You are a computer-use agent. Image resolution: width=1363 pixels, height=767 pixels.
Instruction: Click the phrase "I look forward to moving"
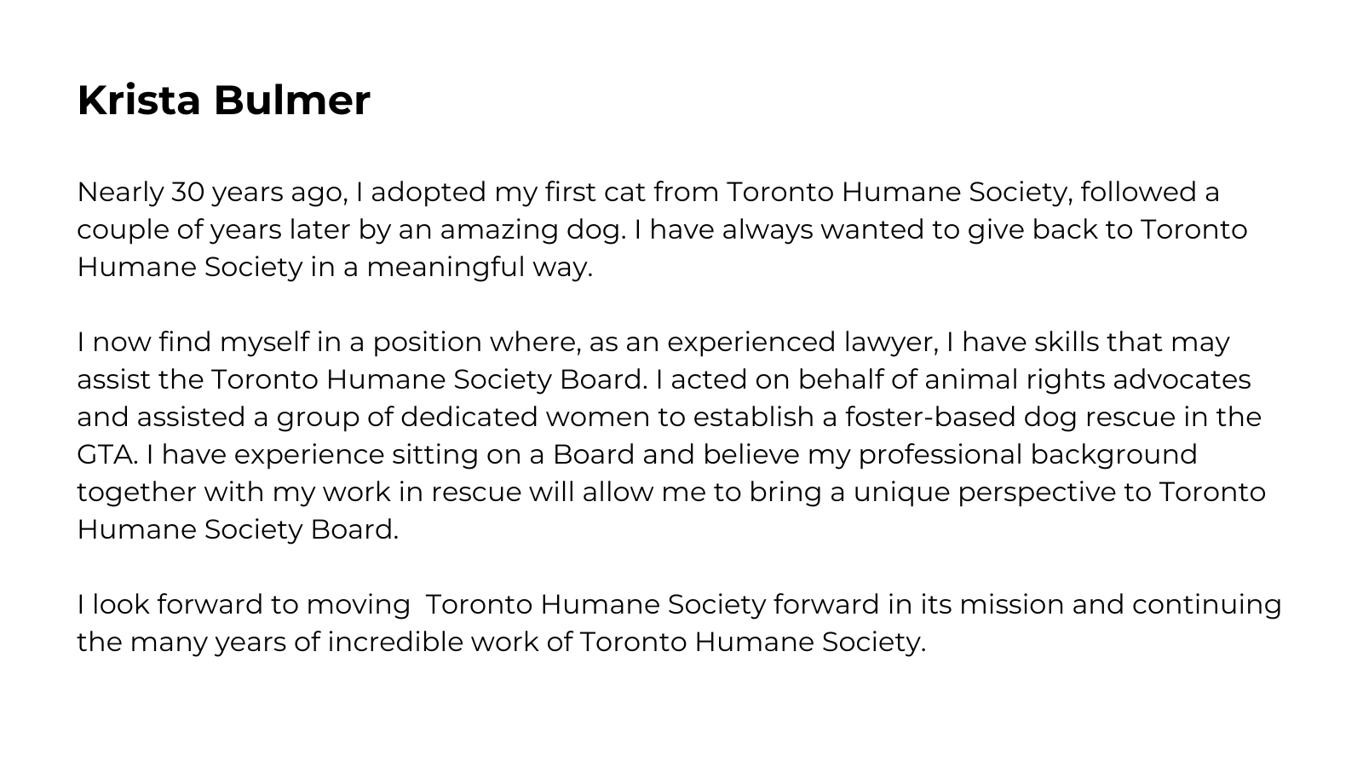coord(244,605)
